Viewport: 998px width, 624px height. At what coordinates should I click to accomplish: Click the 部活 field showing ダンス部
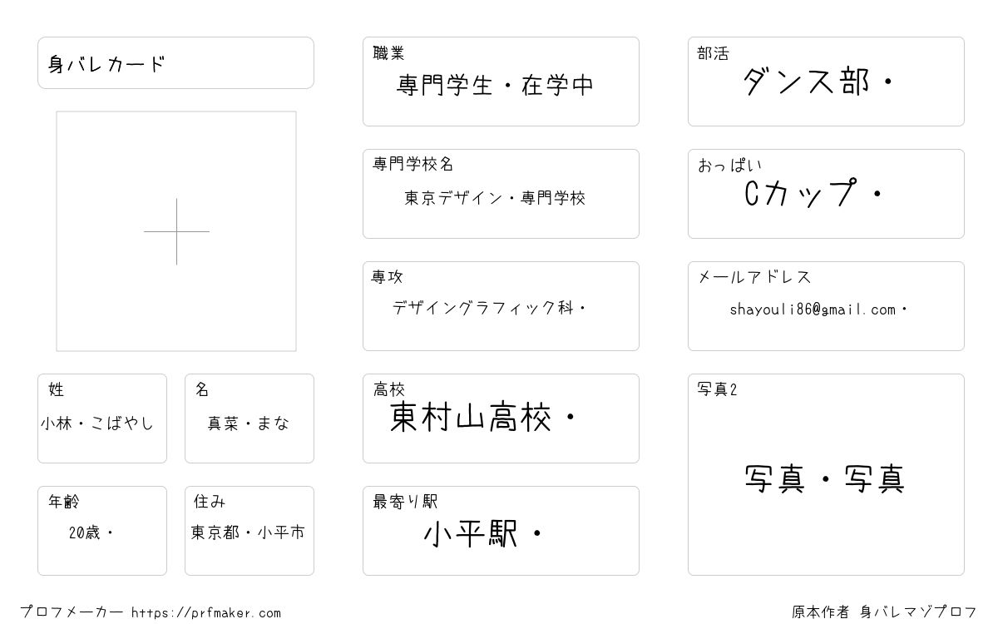[x=826, y=82]
